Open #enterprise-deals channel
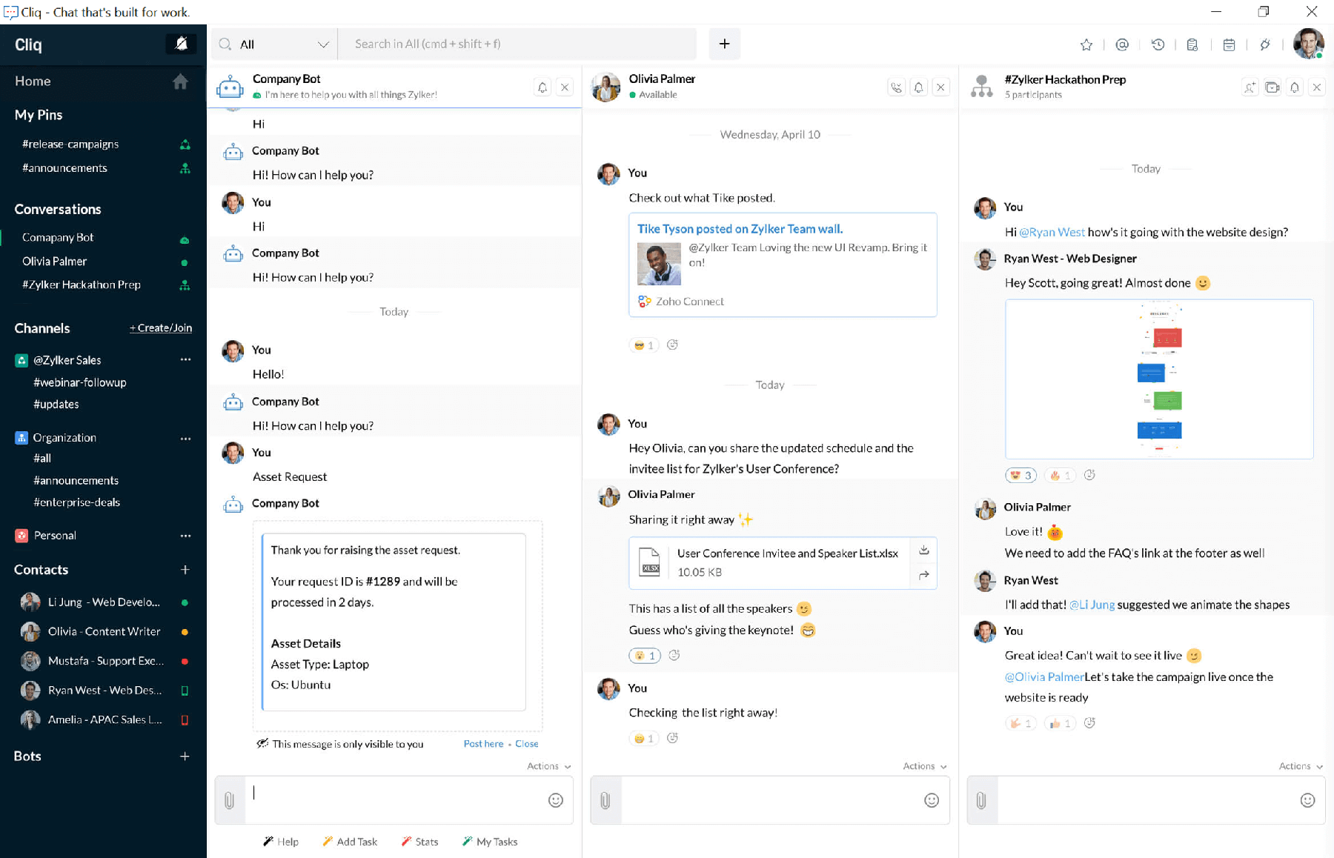The height and width of the screenshot is (858, 1334). tap(76, 502)
